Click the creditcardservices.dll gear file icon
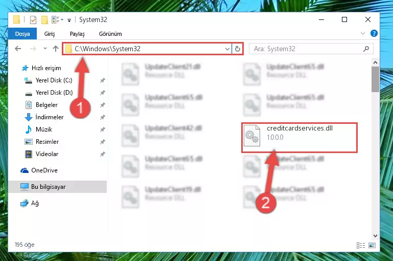The height and width of the screenshot is (261, 393). tap(252, 136)
